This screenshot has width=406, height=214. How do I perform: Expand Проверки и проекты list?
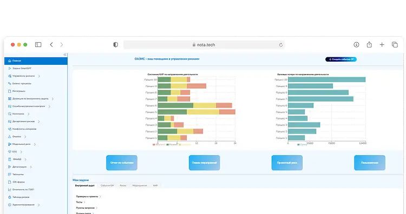click(x=88, y=197)
